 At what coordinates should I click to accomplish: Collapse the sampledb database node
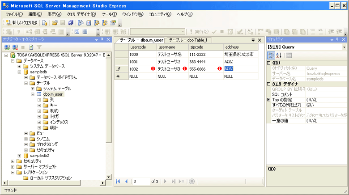pos(19,72)
